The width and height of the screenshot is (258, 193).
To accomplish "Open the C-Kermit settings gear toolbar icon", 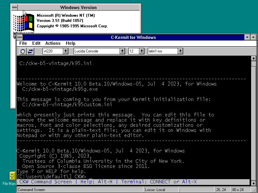I will (23, 51).
